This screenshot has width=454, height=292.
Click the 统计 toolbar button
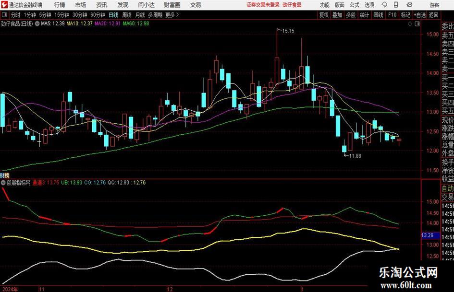pyautogui.click(x=364, y=15)
